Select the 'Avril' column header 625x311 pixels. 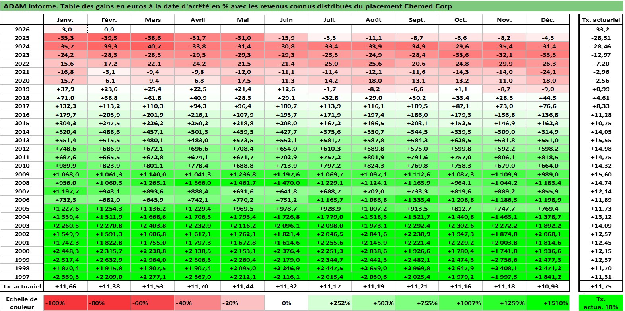tap(198, 20)
